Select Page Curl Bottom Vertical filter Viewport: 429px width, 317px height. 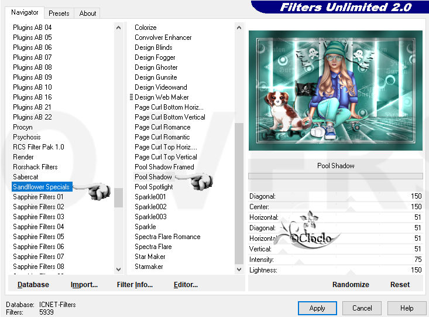pyautogui.click(x=170, y=117)
